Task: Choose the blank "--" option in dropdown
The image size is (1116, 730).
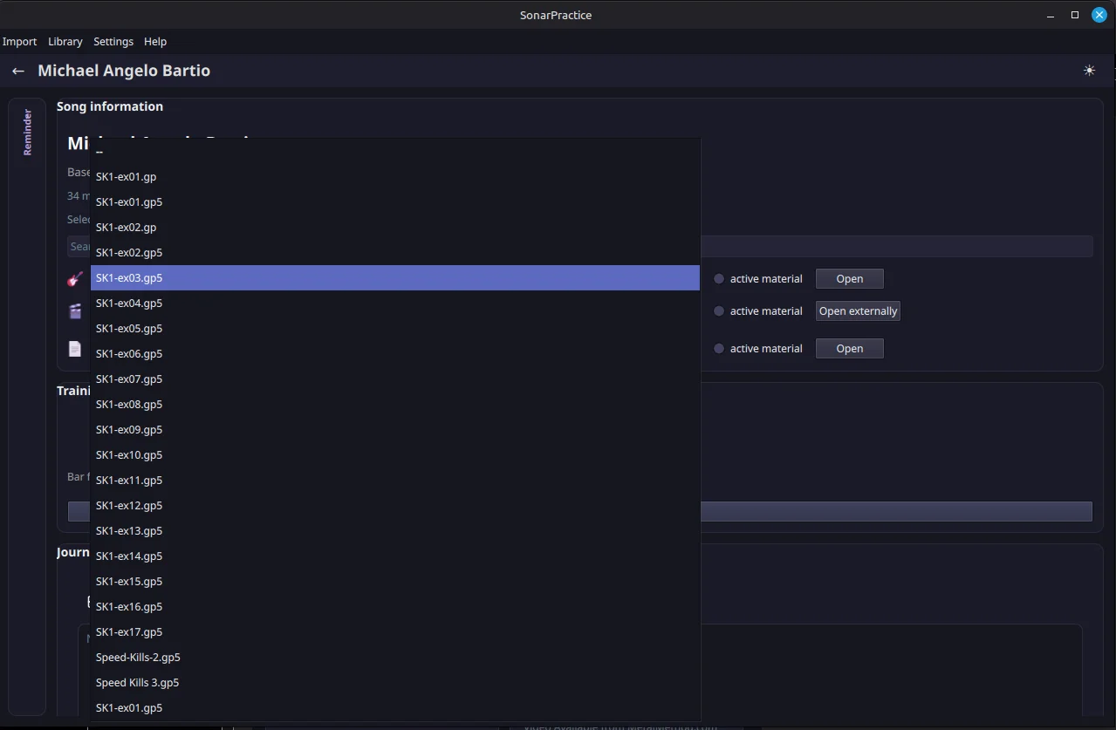Action: 395,152
